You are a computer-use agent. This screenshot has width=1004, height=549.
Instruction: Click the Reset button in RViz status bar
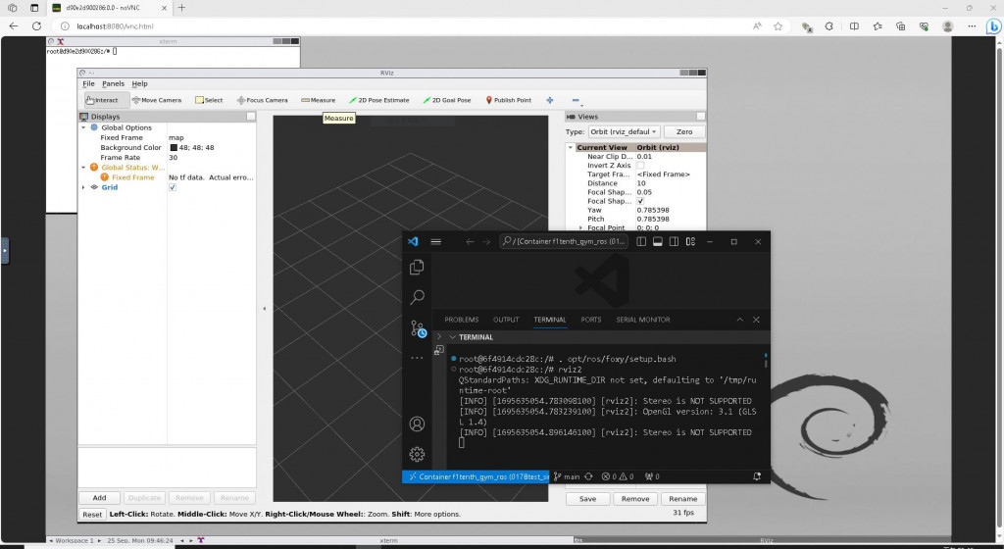(92, 515)
